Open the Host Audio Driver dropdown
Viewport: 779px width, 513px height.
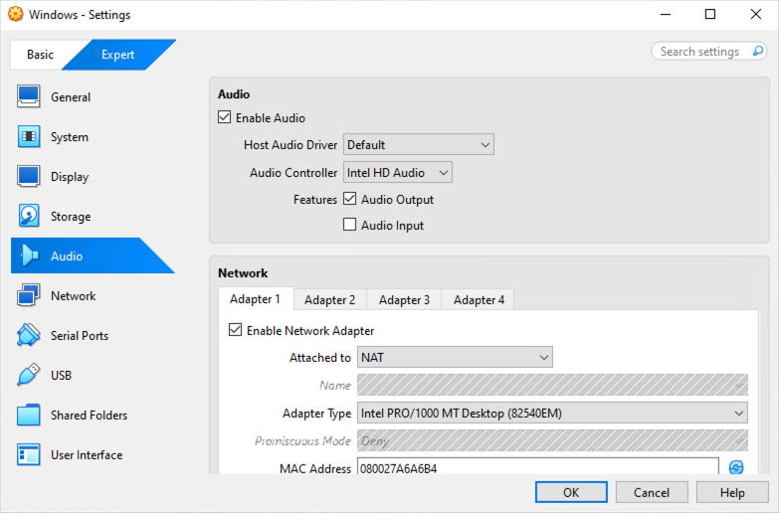click(x=418, y=144)
